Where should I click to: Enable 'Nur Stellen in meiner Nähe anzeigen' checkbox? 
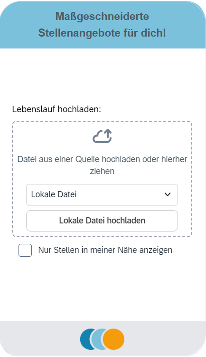point(25,250)
